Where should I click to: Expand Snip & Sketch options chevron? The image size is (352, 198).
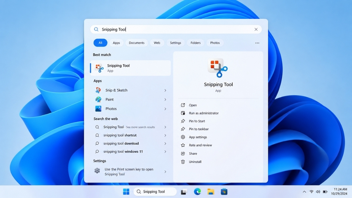pos(165,90)
